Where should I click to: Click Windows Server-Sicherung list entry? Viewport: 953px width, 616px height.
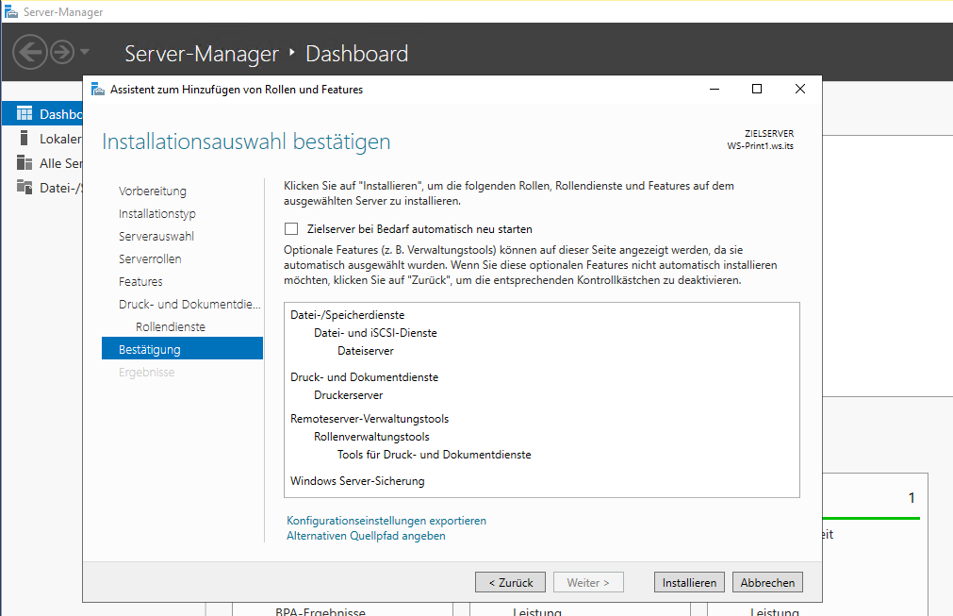[x=357, y=481]
